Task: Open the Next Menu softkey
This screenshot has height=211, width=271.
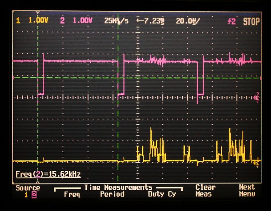Action: pos(247,191)
